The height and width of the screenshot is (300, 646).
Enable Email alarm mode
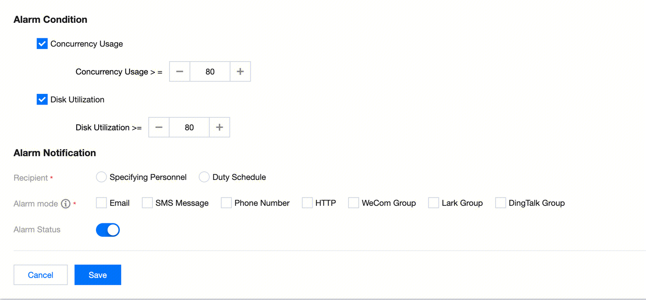(x=101, y=203)
